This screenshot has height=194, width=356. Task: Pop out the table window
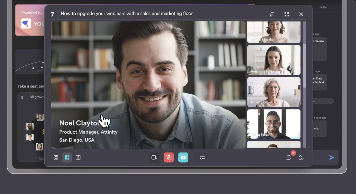(272, 14)
